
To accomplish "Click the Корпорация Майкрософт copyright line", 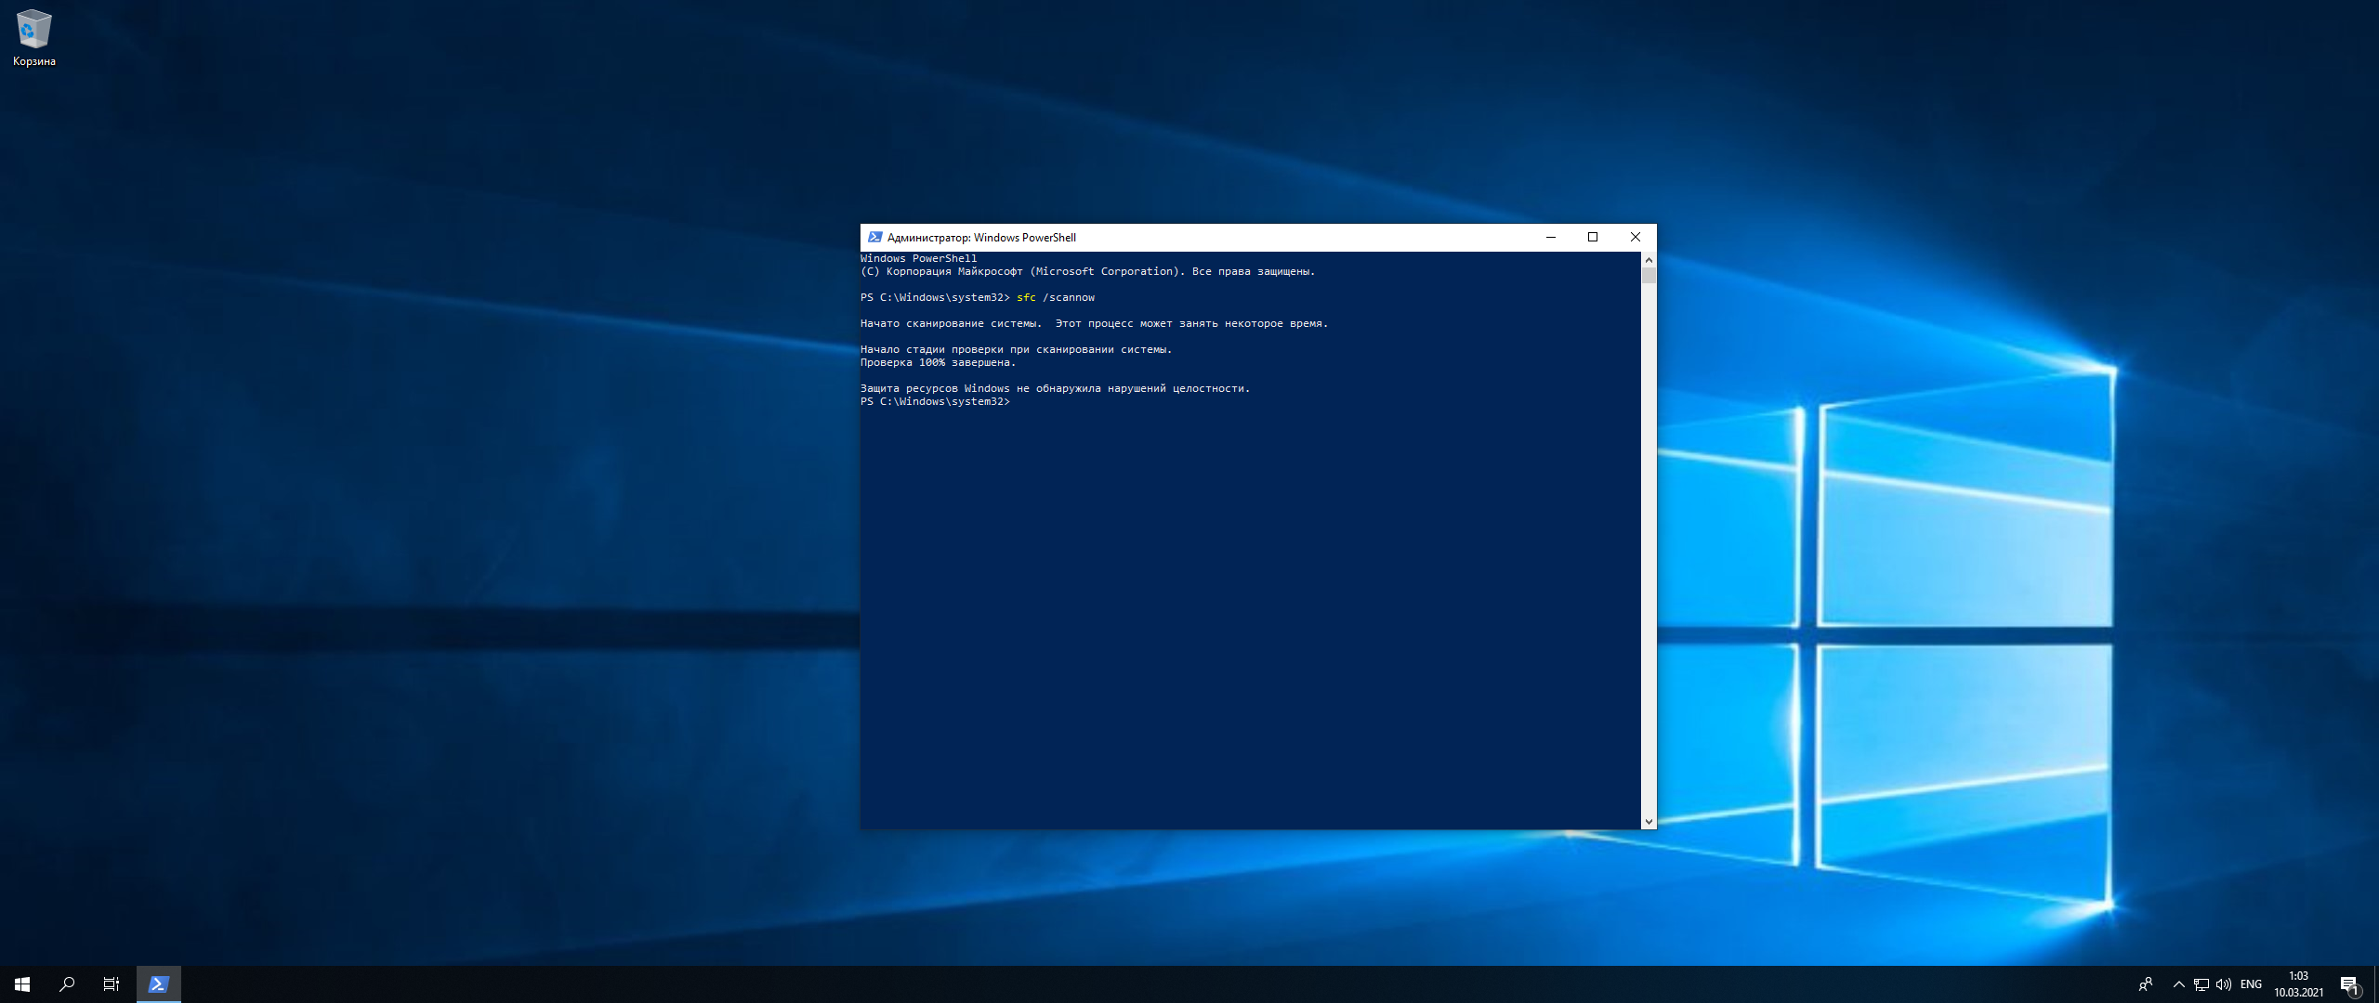I will 1087,272.
